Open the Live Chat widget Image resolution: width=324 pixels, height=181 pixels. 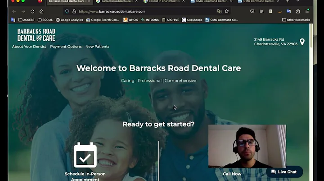[284, 172]
